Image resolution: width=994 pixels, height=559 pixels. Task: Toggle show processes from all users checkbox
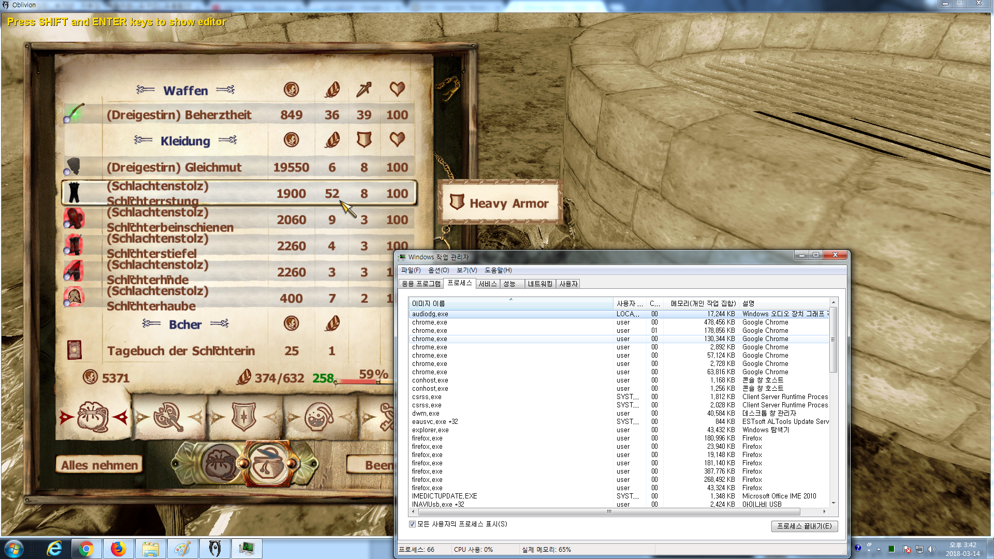click(413, 524)
